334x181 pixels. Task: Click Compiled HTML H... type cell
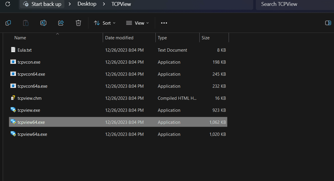pyautogui.click(x=177, y=98)
